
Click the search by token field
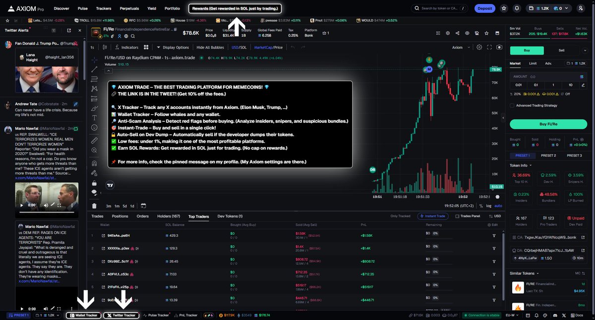pyautogui.click(x=440, y=8)
